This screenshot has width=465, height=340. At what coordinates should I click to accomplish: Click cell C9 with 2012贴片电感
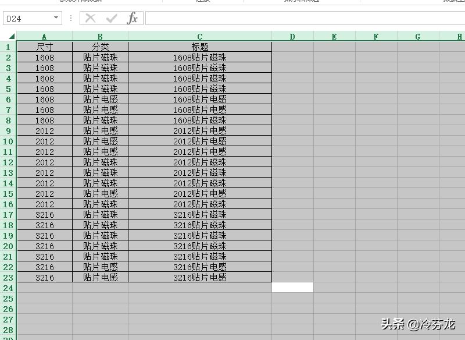(x=200, y=130)
